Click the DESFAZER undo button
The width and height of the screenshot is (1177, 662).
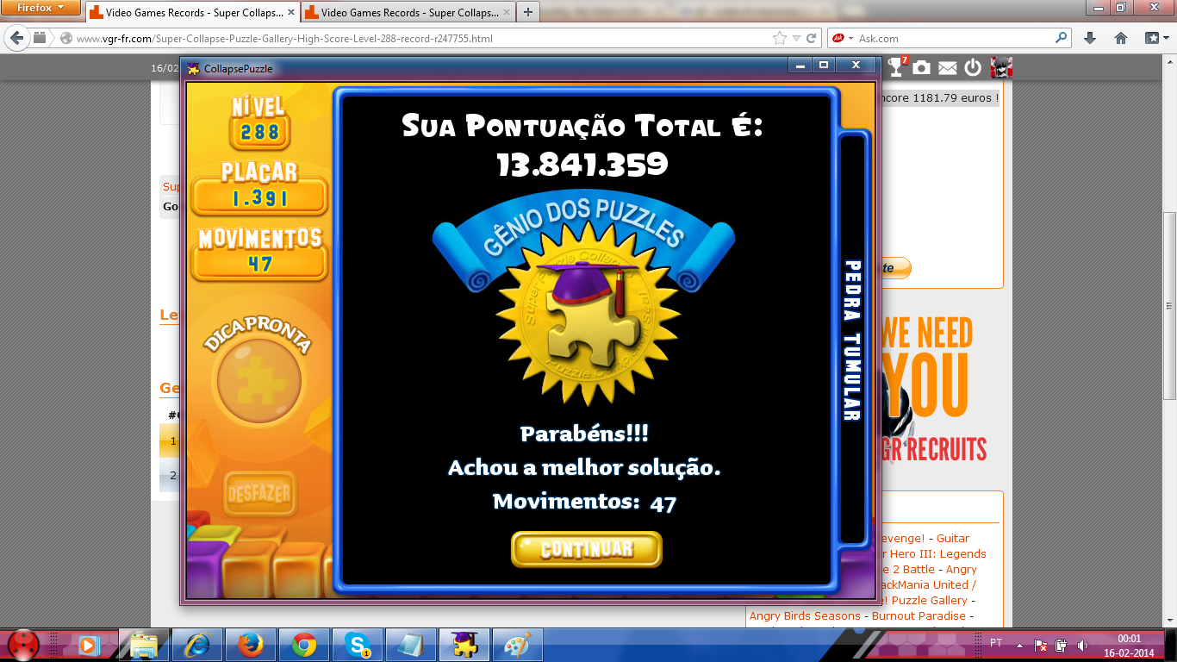(x=259, y=495)
